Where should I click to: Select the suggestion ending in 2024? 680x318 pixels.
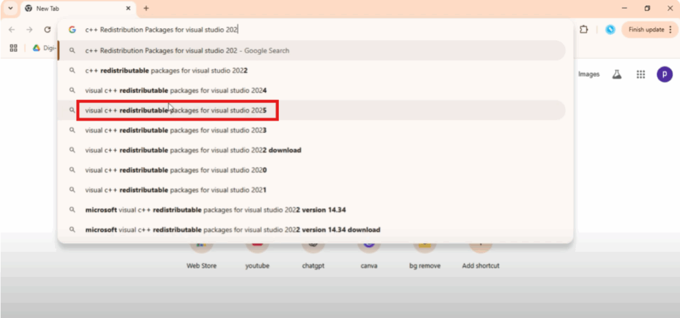(x=312, y=90)
